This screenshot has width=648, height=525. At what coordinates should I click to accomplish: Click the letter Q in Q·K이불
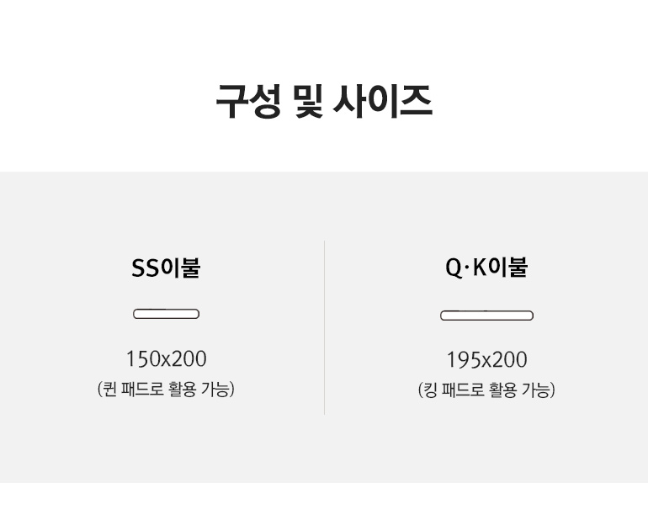[454, 268]
